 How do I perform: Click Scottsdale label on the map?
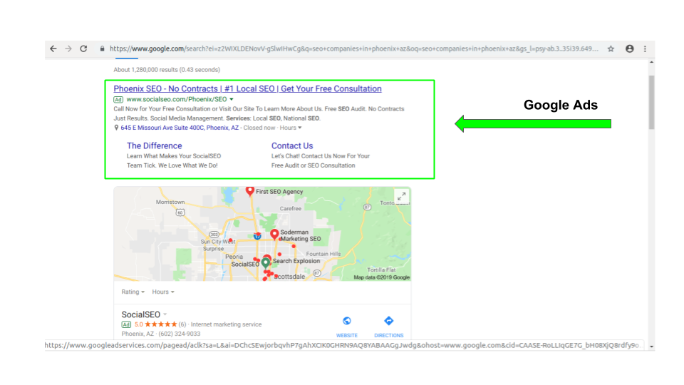pos(290,277)
